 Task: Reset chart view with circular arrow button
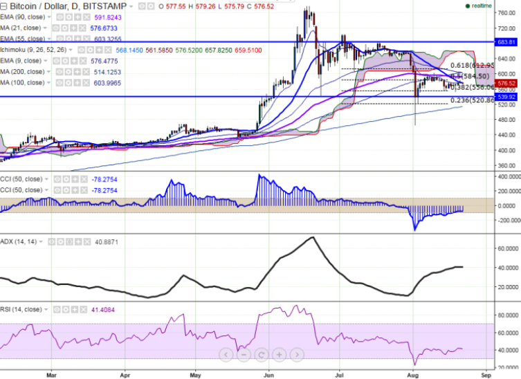click(x=261, y=355)
